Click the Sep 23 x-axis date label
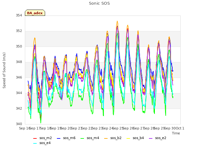Image resolution: width=199 pixels, height=149 pixels. [x=97, y=128]
